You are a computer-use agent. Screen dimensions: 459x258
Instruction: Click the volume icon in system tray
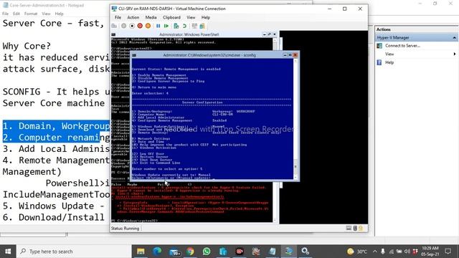tap(407, 252)
